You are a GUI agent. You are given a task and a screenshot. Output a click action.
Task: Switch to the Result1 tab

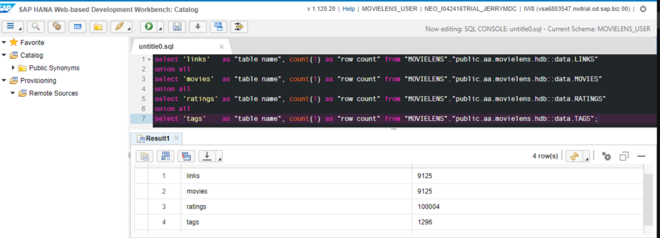coord(157,138)
